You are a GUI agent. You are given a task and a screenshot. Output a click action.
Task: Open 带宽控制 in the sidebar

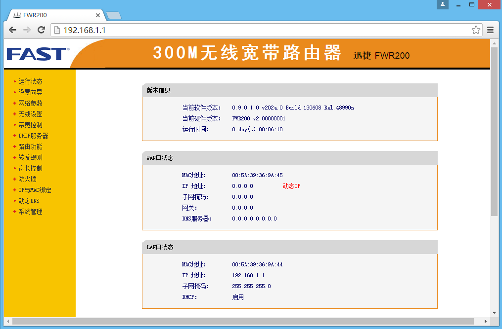click(x=30, y=125)
